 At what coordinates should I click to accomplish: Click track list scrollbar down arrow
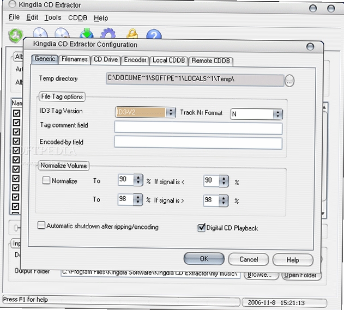(323, 214)
